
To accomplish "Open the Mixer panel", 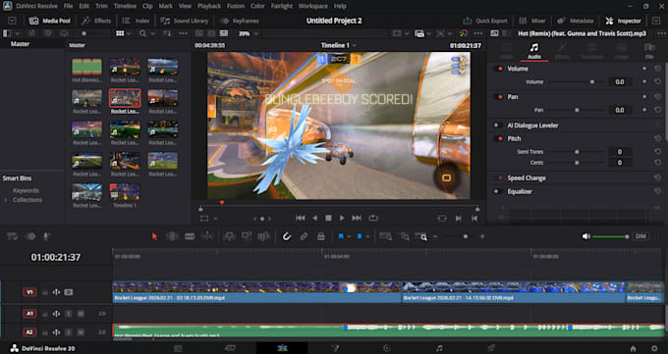I will [532, 21].
